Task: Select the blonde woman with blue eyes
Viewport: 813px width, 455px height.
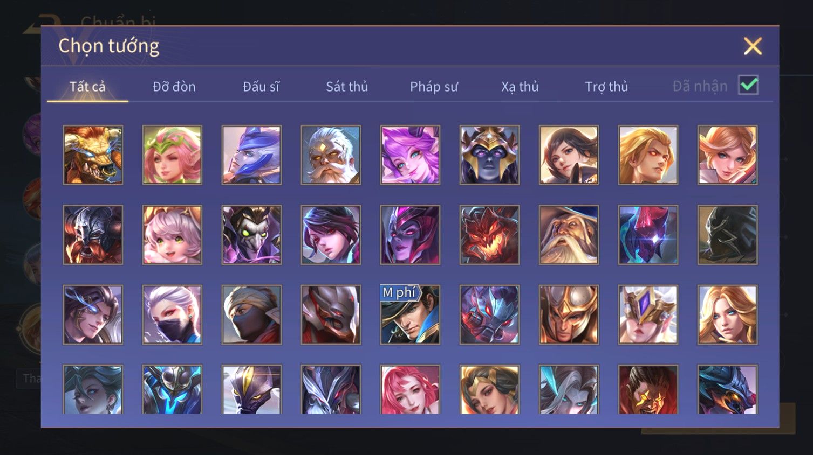Action: [x=727, y=314]
